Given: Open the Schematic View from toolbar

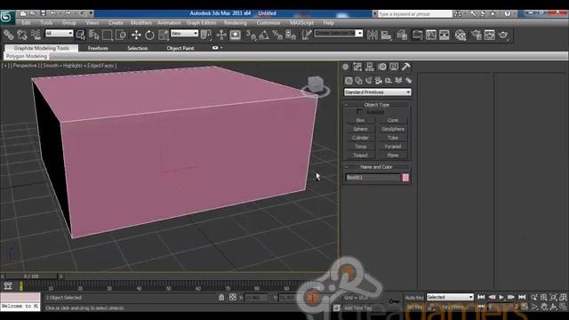Looking at the screenshot, I should pyautogui.click(x=445, y=35).
